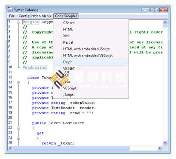Screen dimensions: 176x159
Task: Collapse the LastToken property fold on line 22
Action: 18,128
